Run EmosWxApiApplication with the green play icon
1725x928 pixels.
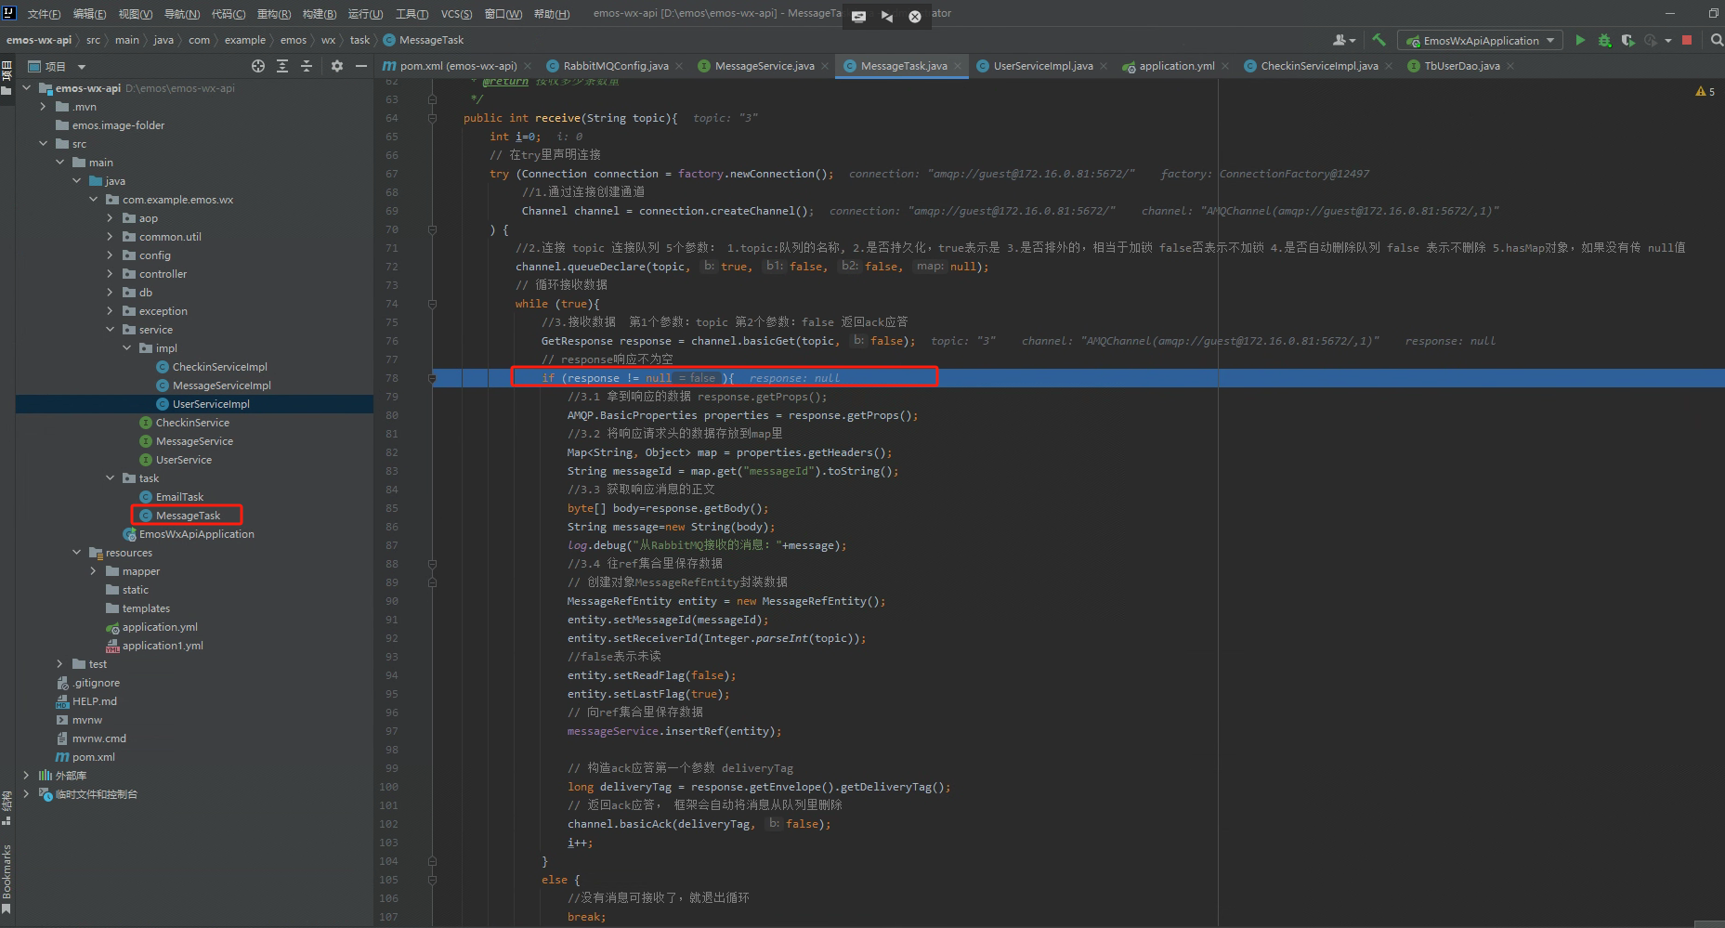coord(1580,40)
